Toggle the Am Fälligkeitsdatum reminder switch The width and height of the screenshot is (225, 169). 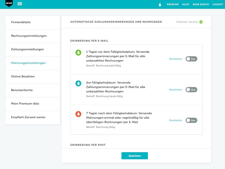pyautogui.click(x=191, y=90)
